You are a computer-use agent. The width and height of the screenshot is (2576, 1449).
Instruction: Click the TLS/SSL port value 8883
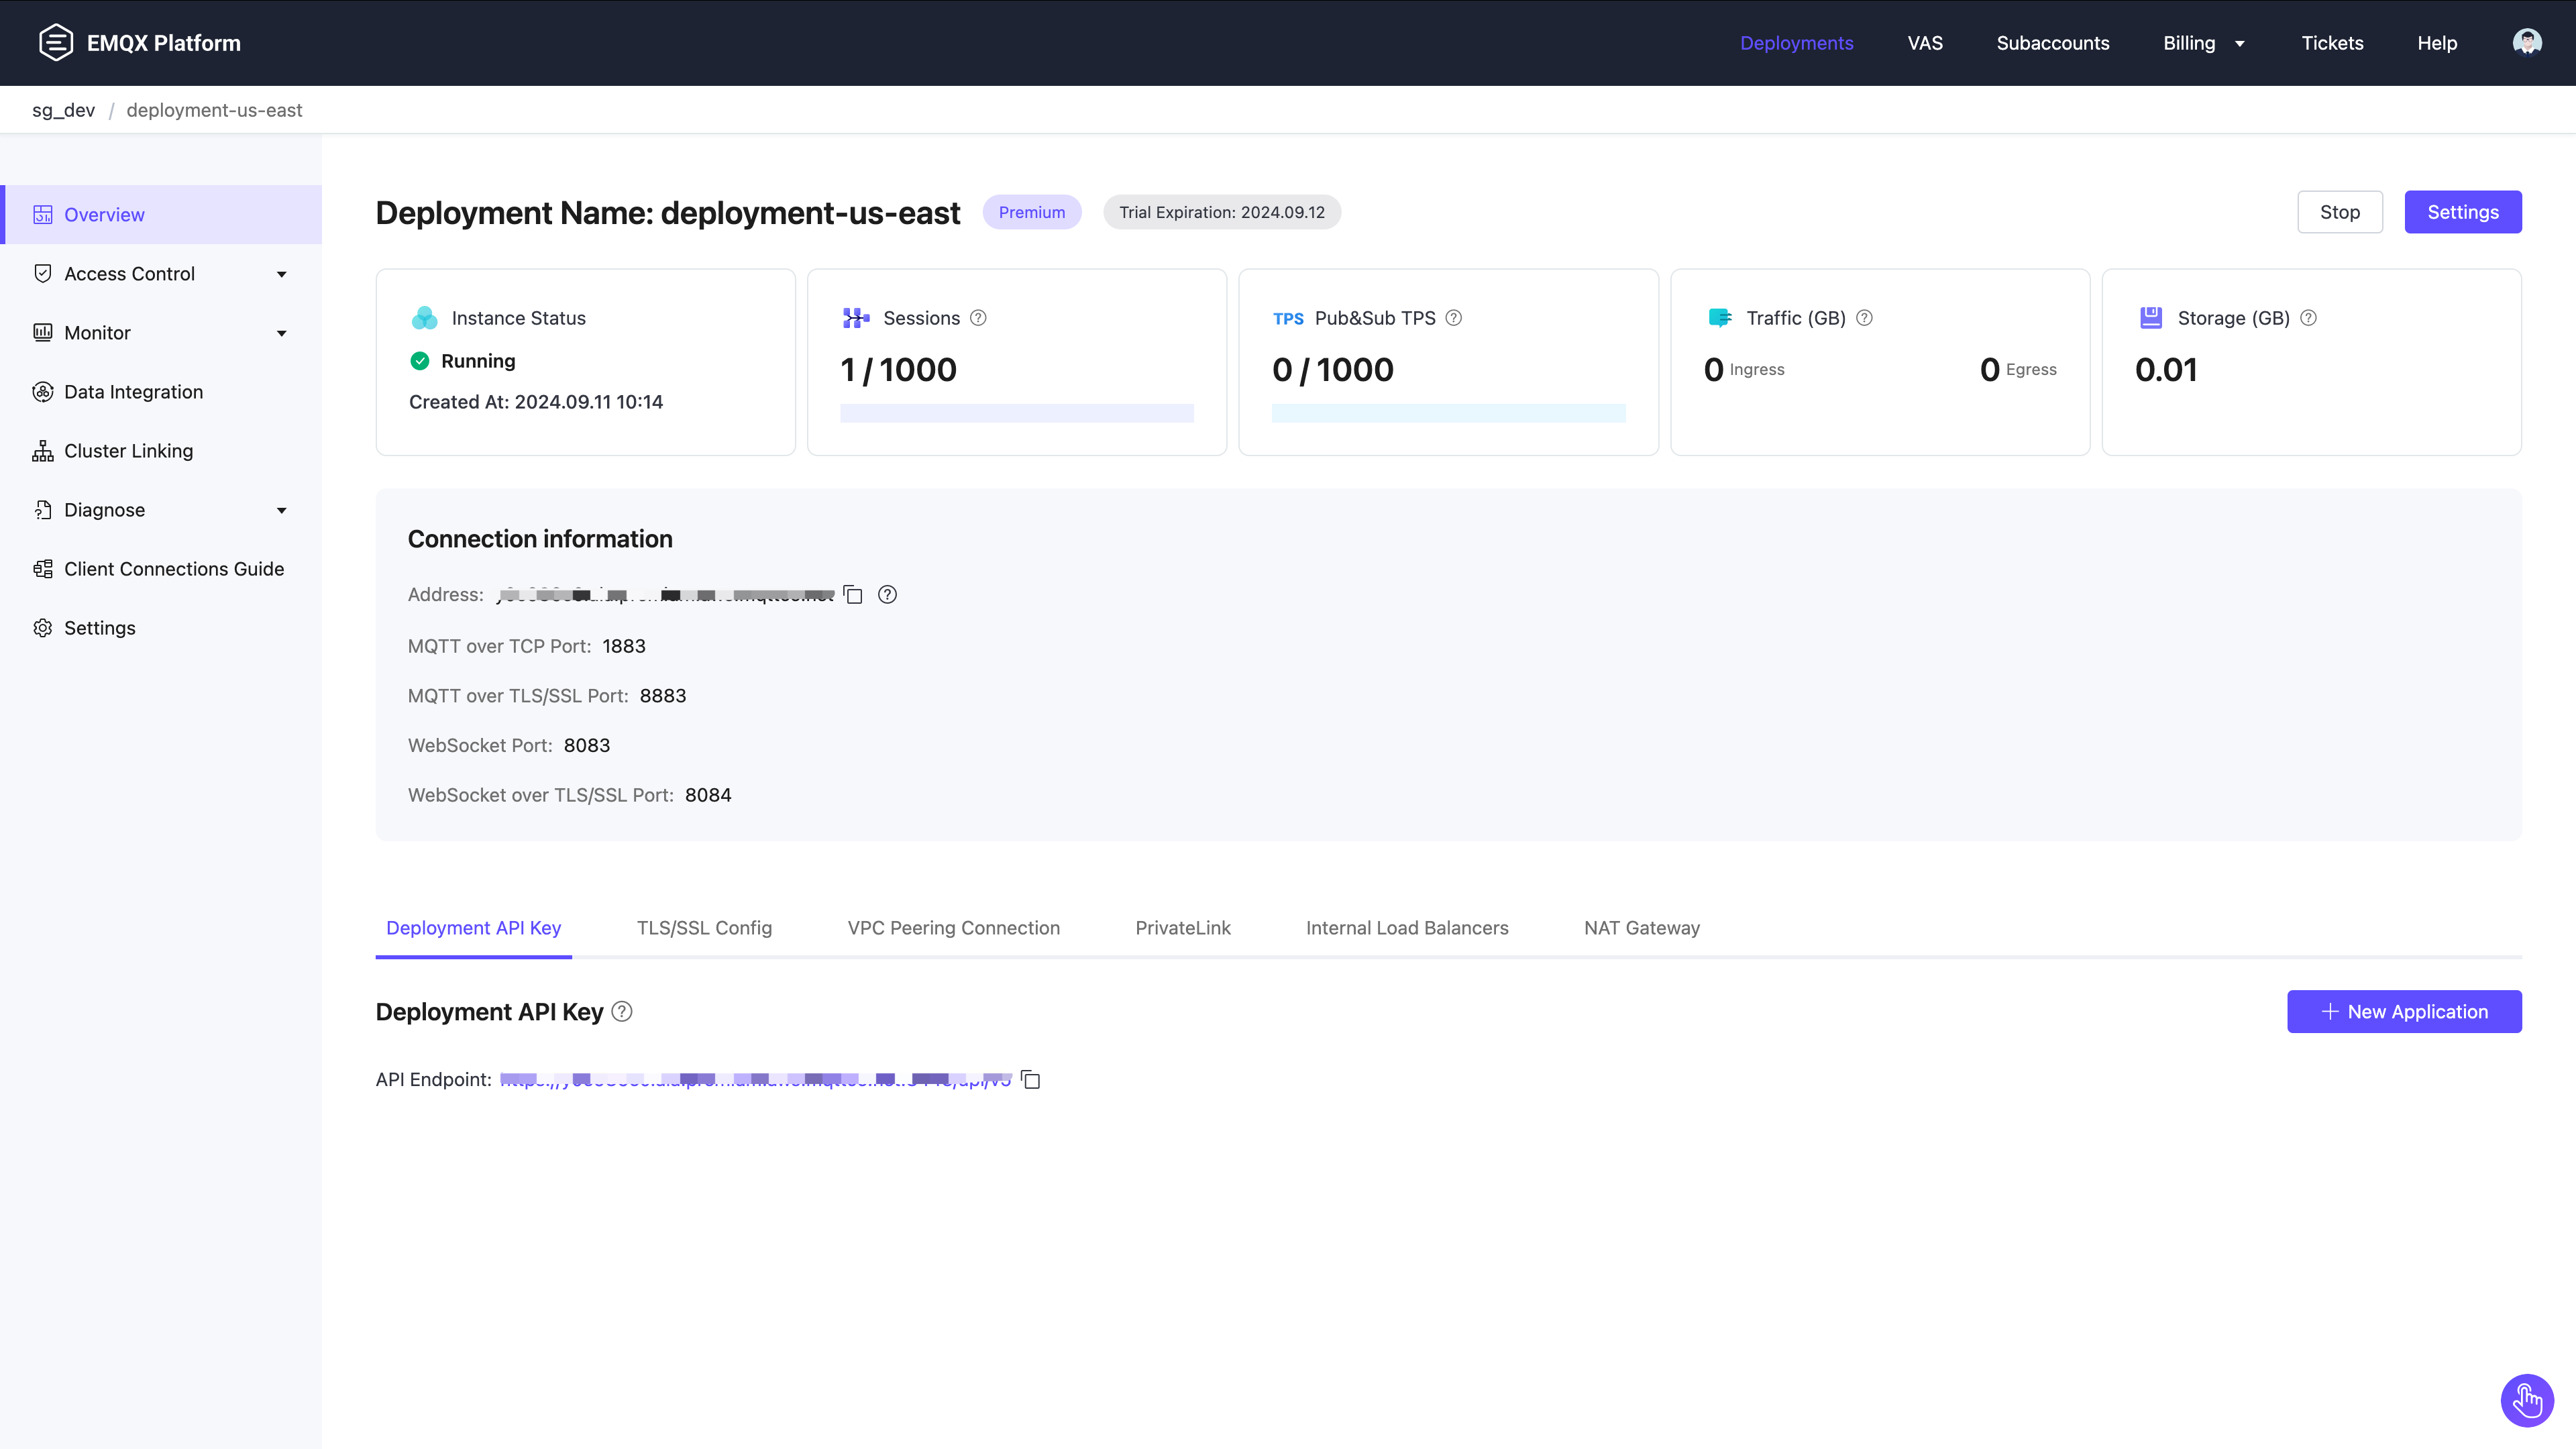[x=663, y=696]
